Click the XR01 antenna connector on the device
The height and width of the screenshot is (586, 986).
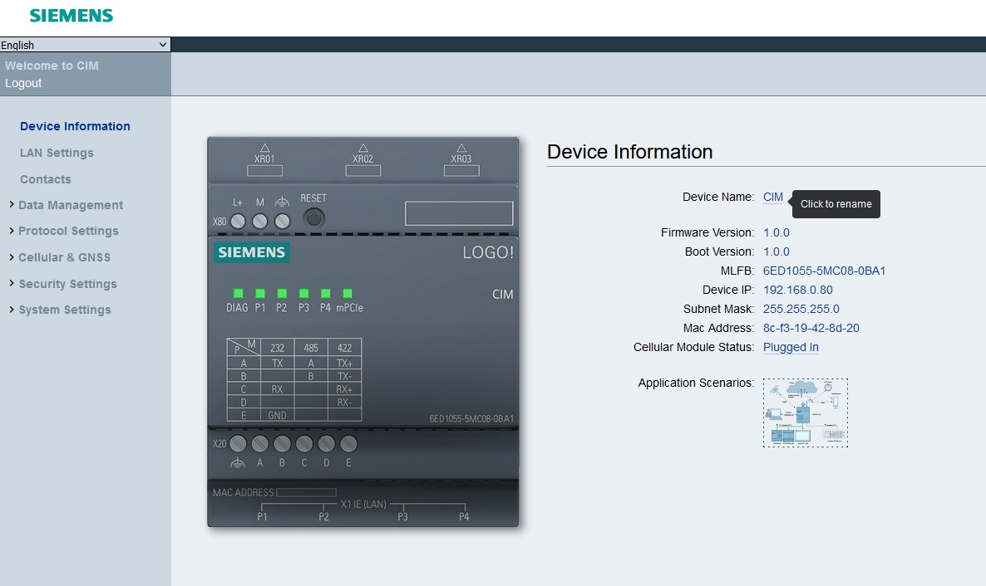[x=264, y=170]
